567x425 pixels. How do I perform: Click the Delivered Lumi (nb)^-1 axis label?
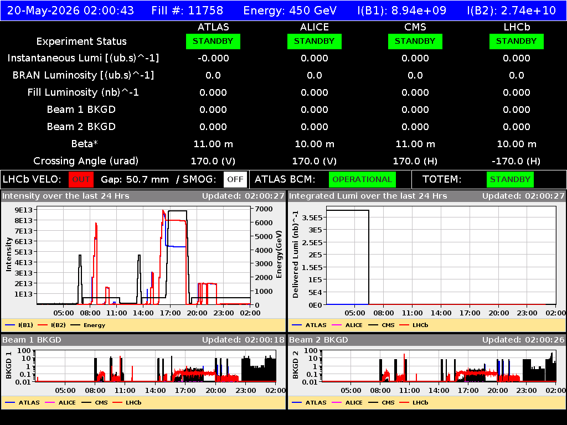(x=296, y=255)
